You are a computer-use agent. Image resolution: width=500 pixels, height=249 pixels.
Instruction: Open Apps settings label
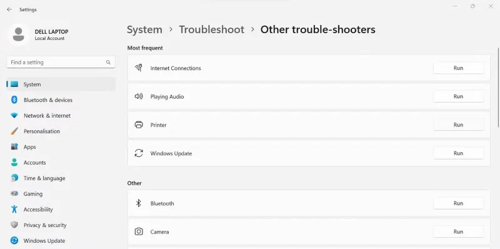pyautogui.click(x=29, y=147)
